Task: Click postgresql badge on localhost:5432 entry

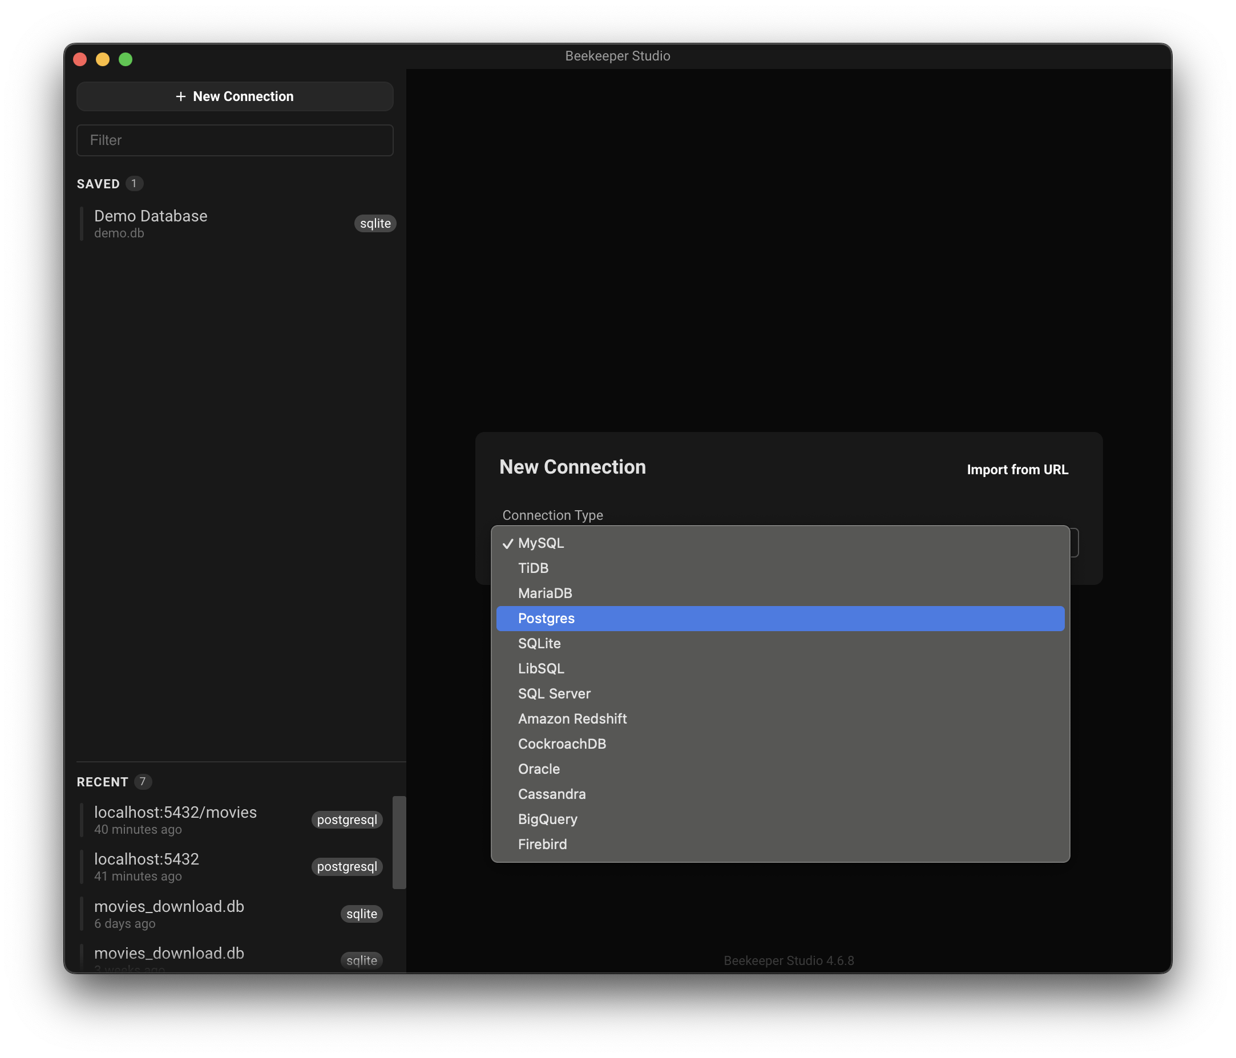Action: click(346, 867)
